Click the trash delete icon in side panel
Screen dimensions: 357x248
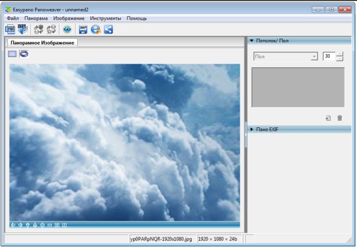(x=340, y=118)
